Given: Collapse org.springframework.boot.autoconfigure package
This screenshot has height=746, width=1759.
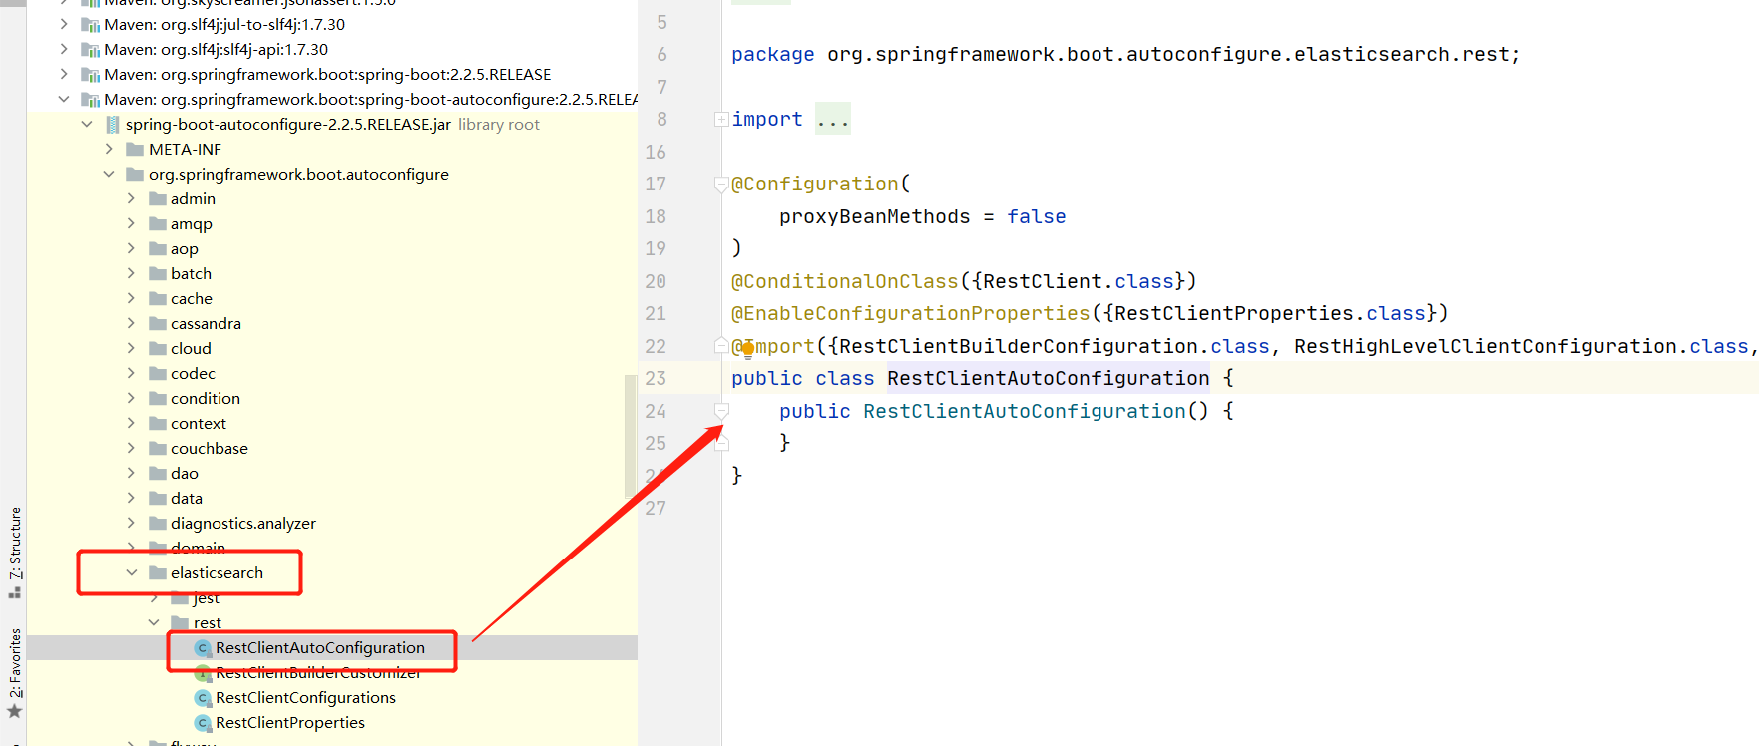Looking at the screenshot, I should [109, 175].
